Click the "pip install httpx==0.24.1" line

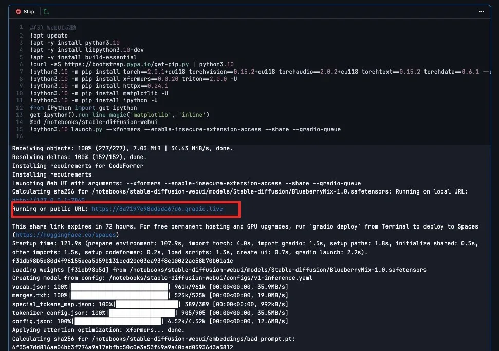tap(99, 86)
